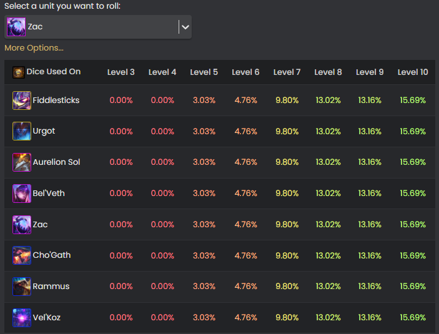Click the Aurelion Sol champion portrait
This screenshot has height=334, width=439.
pyautogui.click(x=22, y=162)
